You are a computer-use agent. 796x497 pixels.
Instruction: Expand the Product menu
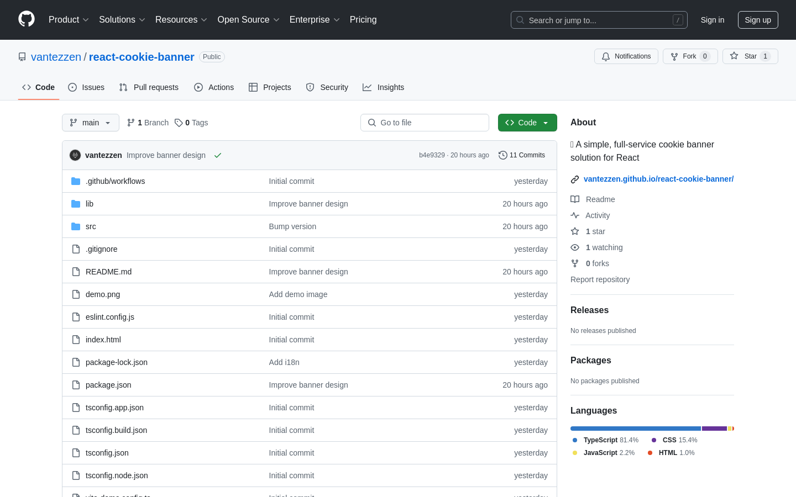coord(69,20)
